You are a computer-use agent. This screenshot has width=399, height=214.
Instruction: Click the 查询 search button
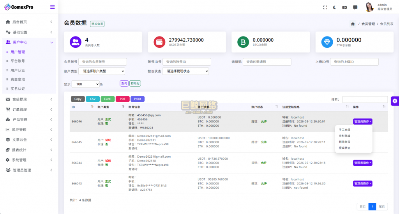pyautogui.click(x=124, y=84)
